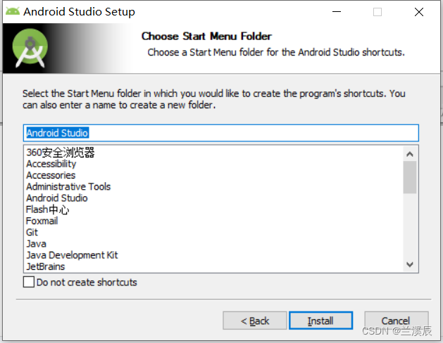The height and width of the screenshot is (343, 443).
Task: Click the Android Studio logo in header
Action: click(x=30, y=48)
